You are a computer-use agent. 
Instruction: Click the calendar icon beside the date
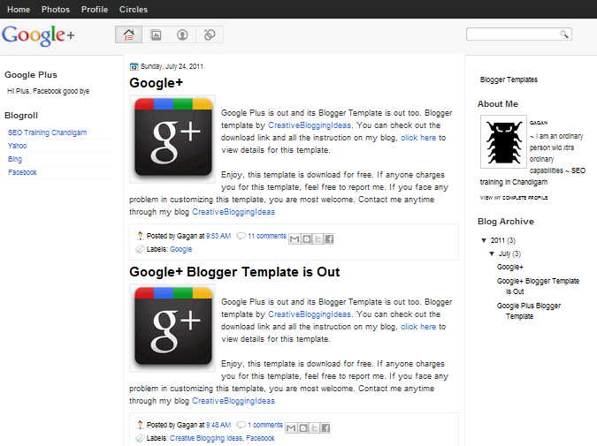pyautogui.click(x=134, y=66)
